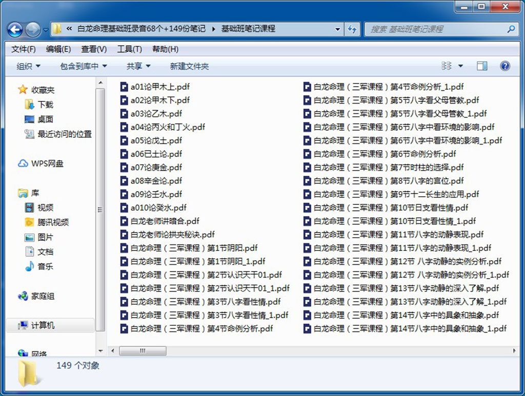Select 库 in the navigation pane

point(29,193)
